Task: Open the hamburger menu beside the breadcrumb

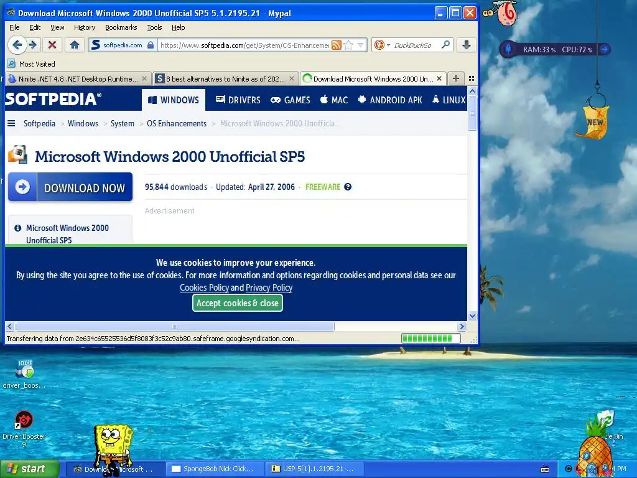Action: (x=11, y=123)
